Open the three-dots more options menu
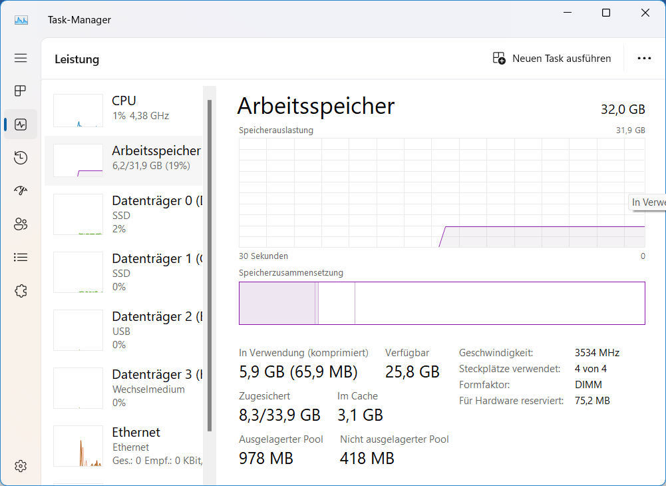Viewport: 666px width, 486px height. click(644, 59)
